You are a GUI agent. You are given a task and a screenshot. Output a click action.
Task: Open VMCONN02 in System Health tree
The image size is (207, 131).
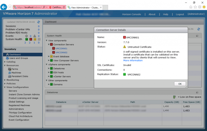[61, 53]
